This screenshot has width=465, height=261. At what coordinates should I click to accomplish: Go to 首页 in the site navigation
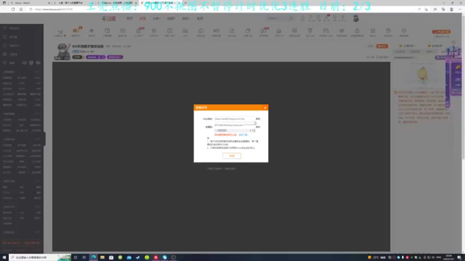tap(130, 19)
